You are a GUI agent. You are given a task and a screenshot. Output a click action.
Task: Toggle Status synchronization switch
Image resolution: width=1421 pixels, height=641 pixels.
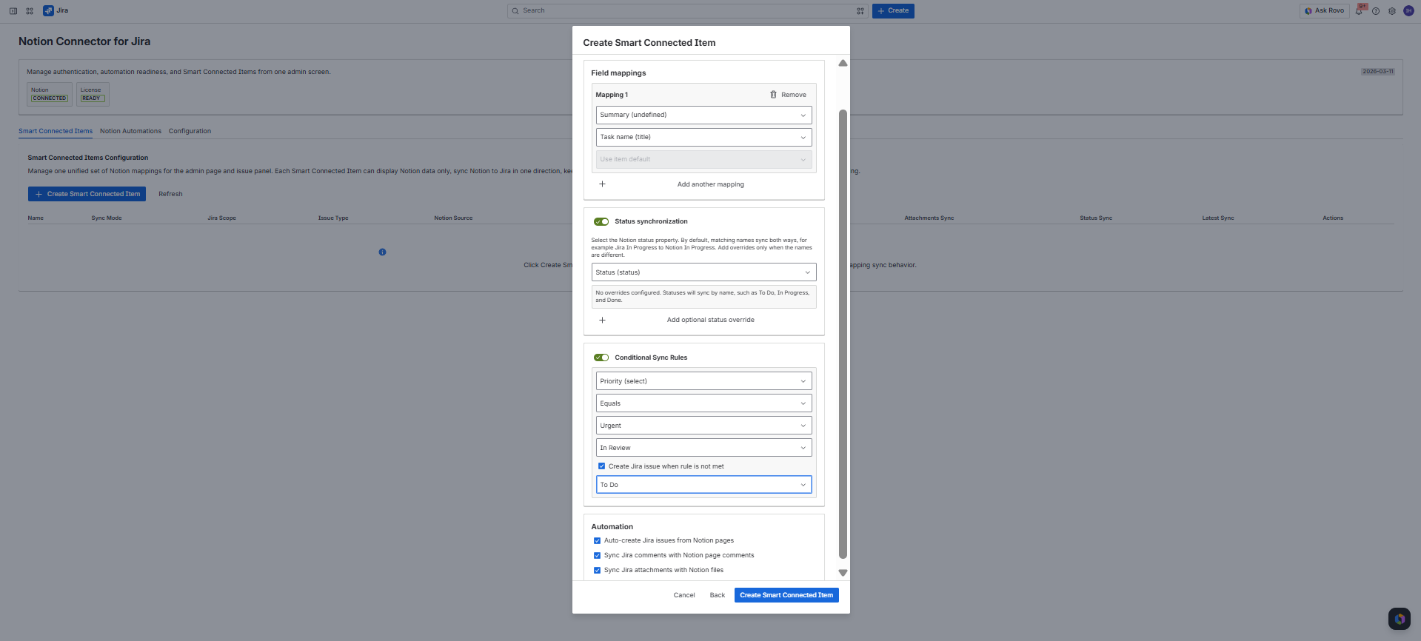[x=601, y=221]
